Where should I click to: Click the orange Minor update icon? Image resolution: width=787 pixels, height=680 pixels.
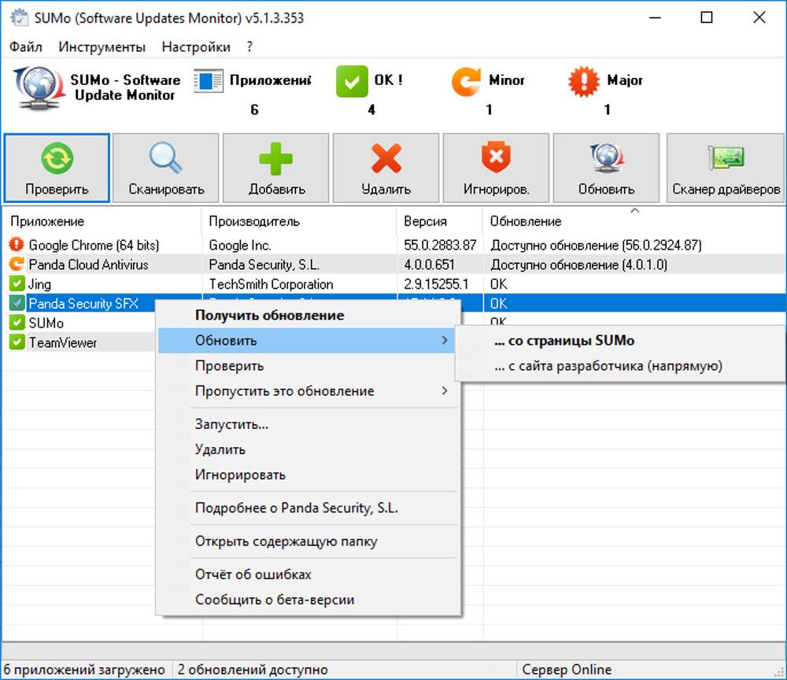466,81
